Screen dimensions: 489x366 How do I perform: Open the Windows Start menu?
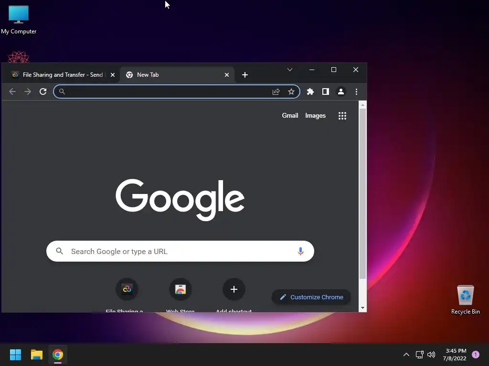15,355
